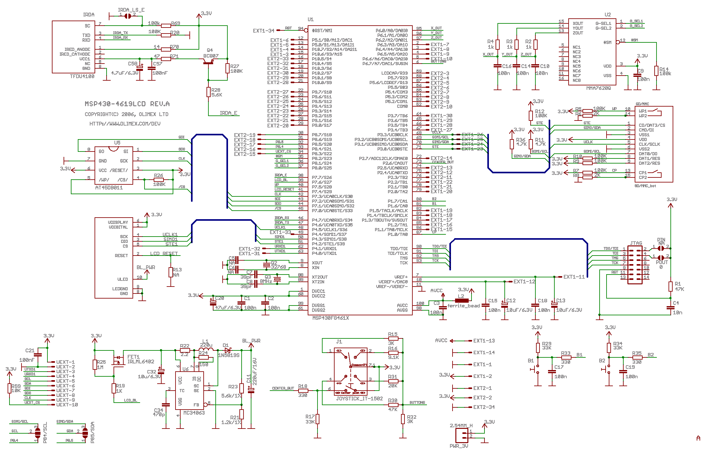
Task: Click the JOYSTICK_IT-1502 label
Action: point(359,398)
